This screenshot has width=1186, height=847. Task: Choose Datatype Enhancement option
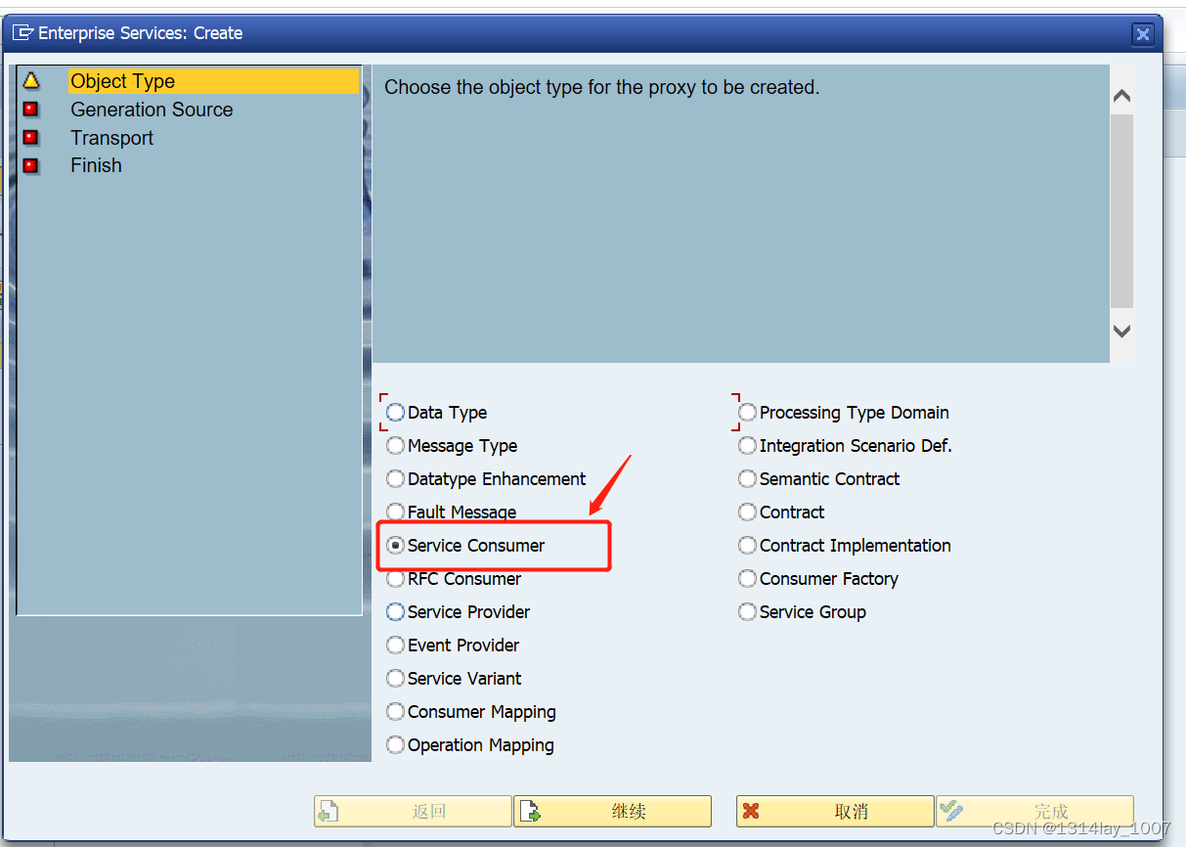pyautogui.click(x=395, y=479)
